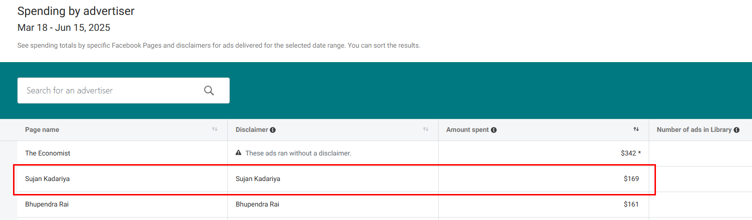This screenshot has width=752, height=220.
Task: Toggle the Amount spent sort arrows
Action: click(636, 129)
